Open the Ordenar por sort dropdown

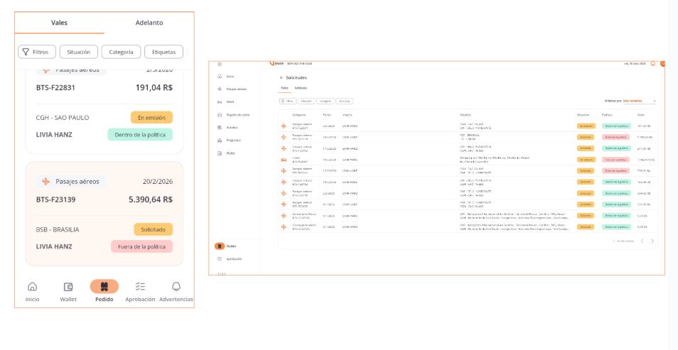(639, 101)
